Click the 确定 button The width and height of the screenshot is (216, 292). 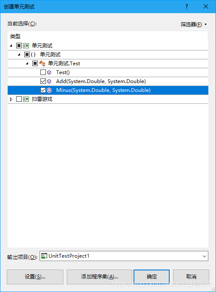coord(151,277)
